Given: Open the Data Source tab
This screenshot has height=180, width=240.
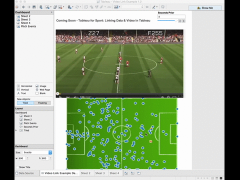Looking at the screenshot, I should pyautogui.click(x=24, y=173).
